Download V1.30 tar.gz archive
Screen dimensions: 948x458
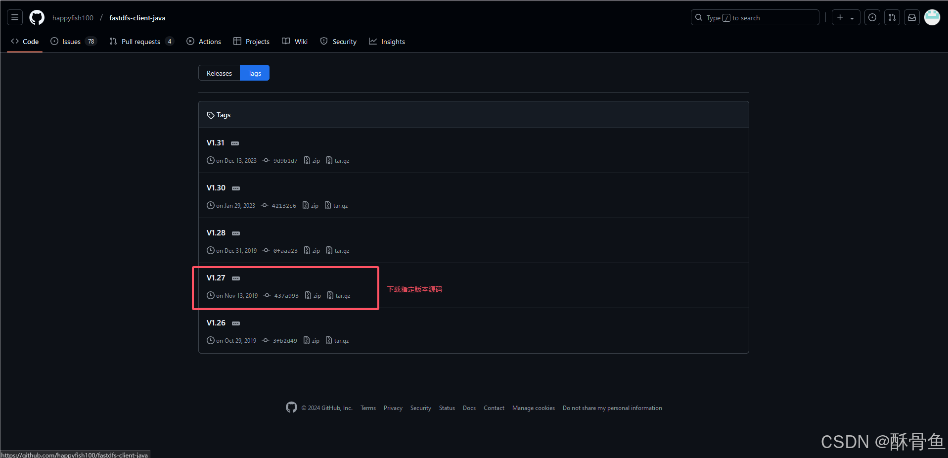pyautogui.click(x=336, y=206)
